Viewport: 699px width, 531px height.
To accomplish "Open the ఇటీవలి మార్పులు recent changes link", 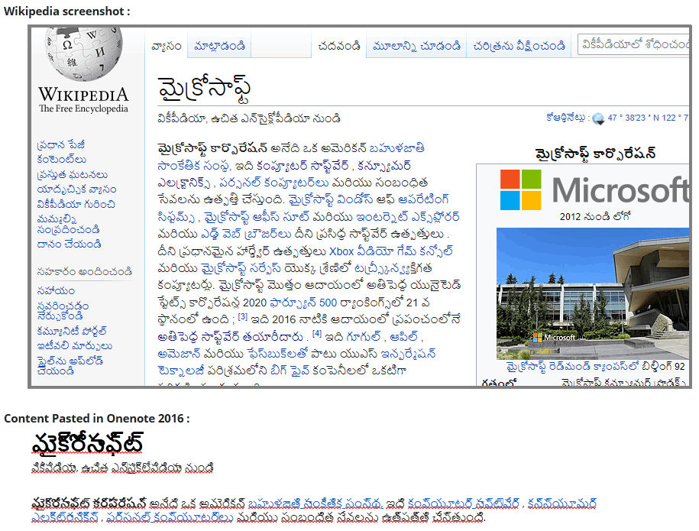I will pyautogui.click(x=74, y=346).
